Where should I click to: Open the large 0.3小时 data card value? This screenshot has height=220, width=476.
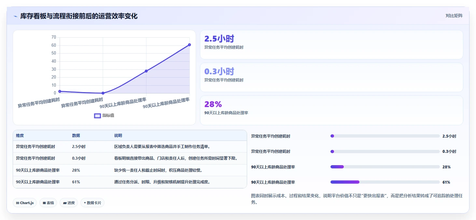(x=219, y=71)
